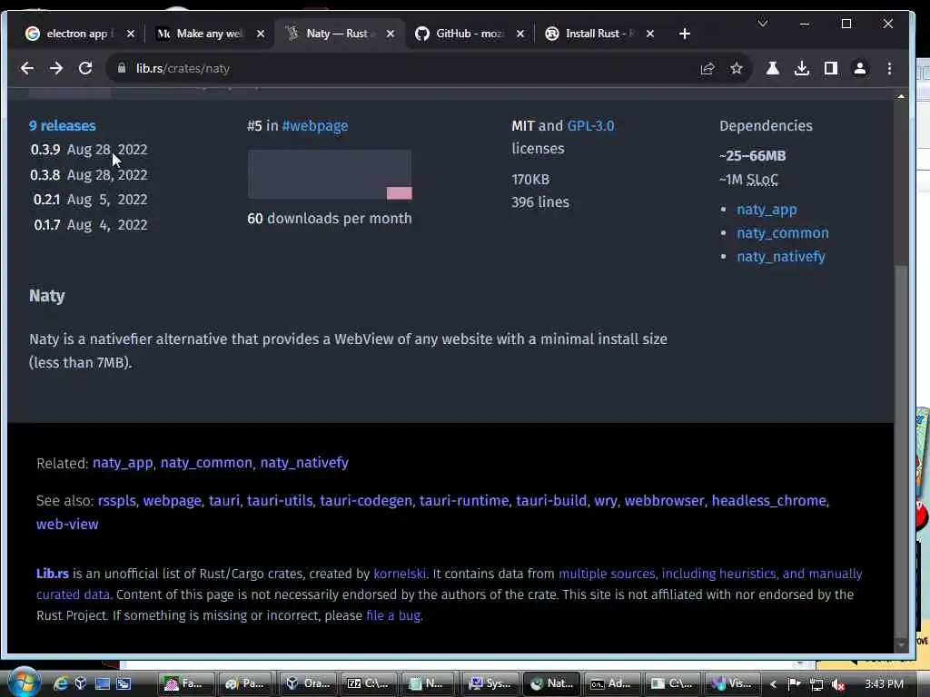Open naty_app in Related section
The height and width of the screenshot is (697, 930).
click(123, 463)
